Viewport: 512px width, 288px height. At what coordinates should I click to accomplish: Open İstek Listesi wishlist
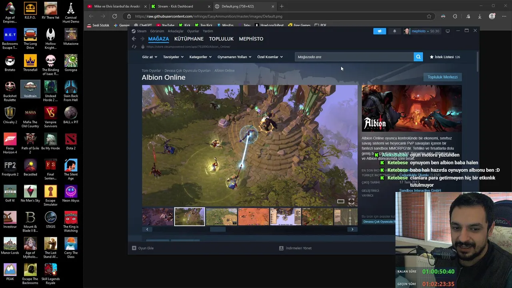pyautogui.click(x=445, y=57)
